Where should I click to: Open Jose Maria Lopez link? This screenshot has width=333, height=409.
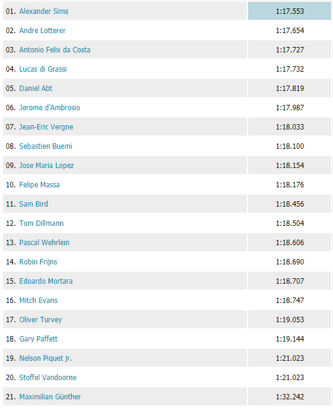click(x=46, y=166)
